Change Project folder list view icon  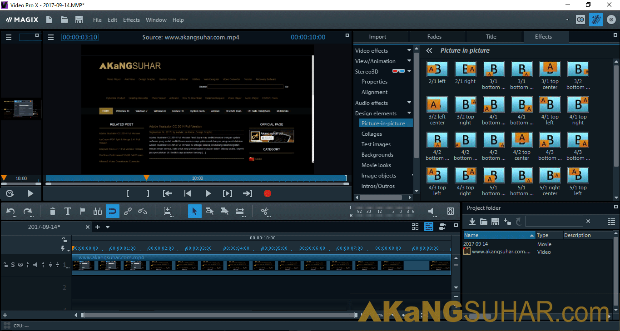point(611,222)
